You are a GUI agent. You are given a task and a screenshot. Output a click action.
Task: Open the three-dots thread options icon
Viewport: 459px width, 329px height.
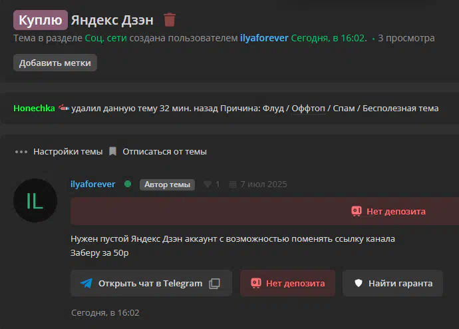(21, 152)
